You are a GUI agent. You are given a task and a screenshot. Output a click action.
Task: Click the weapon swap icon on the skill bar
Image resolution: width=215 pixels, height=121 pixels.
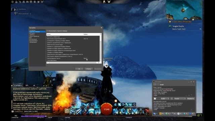(x=67, y=111)
